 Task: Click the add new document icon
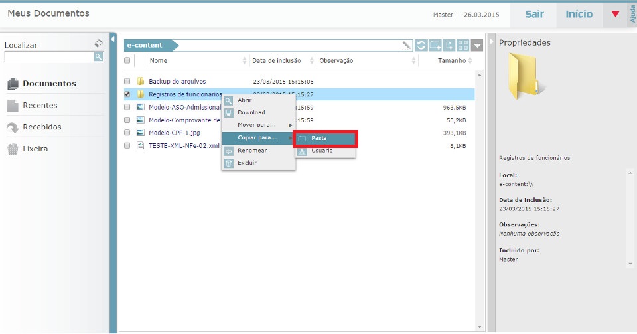[449, 46]
